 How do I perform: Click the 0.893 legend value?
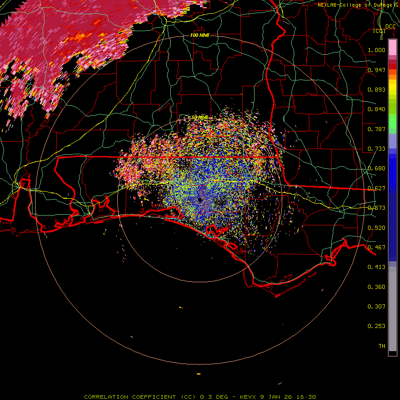376,89
